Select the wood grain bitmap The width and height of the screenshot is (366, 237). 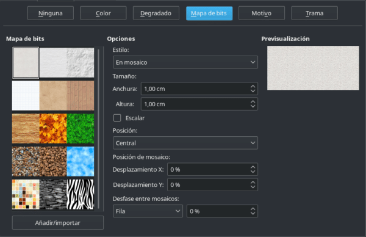click(x=26, y=128)
